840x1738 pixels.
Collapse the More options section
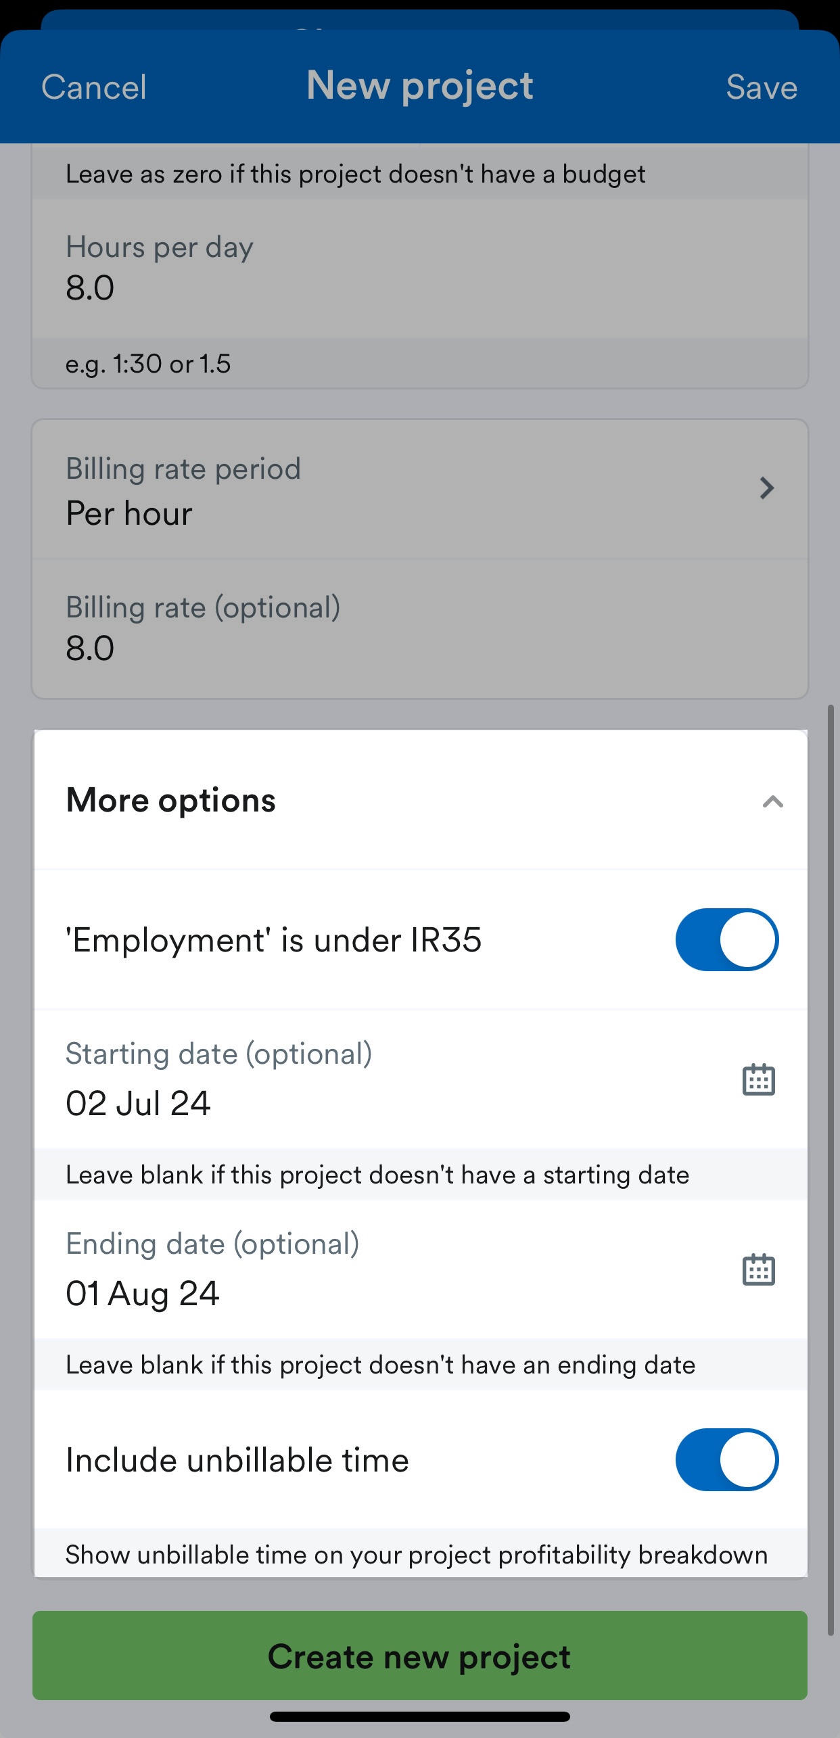pyautogui.click(x=772, y=801)
